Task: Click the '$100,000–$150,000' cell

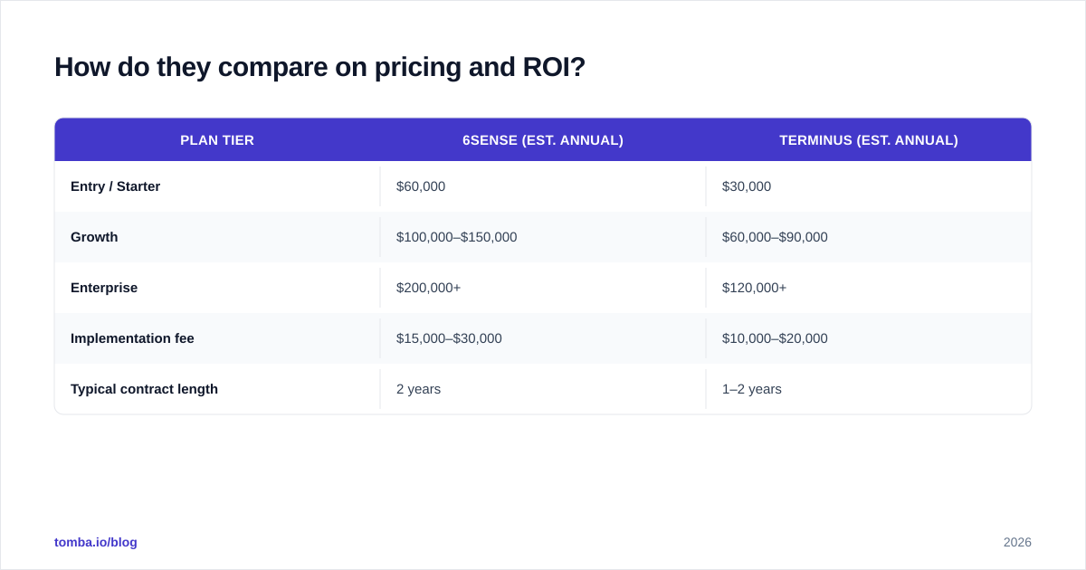Action: pyautogui.click(x=543, y=237)
